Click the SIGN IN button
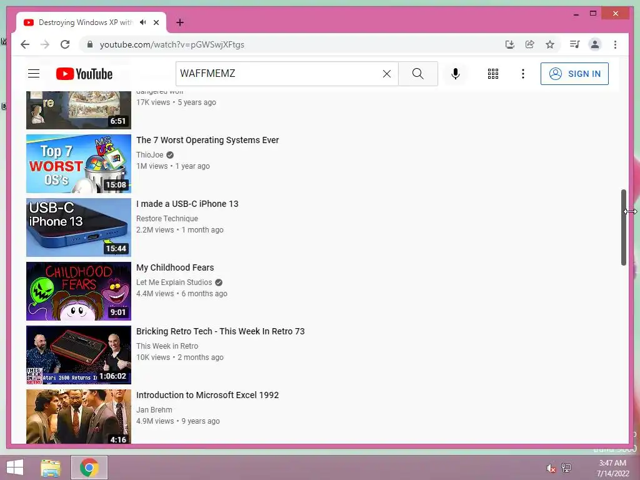Screen dimensions: 640x480 coord(574,74)
